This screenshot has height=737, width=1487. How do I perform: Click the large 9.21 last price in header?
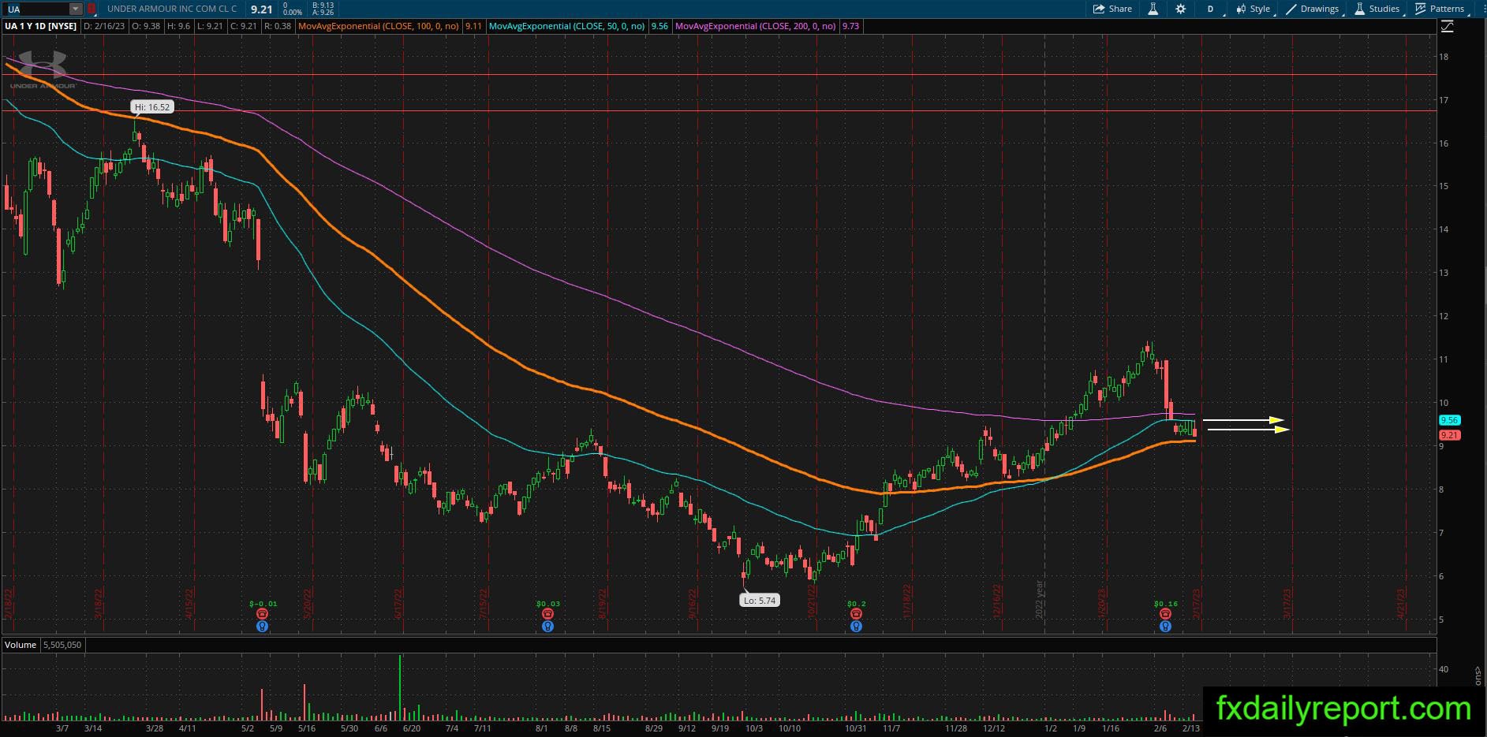click(262, 9)
